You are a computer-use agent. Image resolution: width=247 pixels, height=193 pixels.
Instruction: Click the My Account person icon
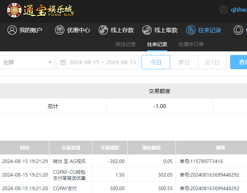tap(12, 30)
